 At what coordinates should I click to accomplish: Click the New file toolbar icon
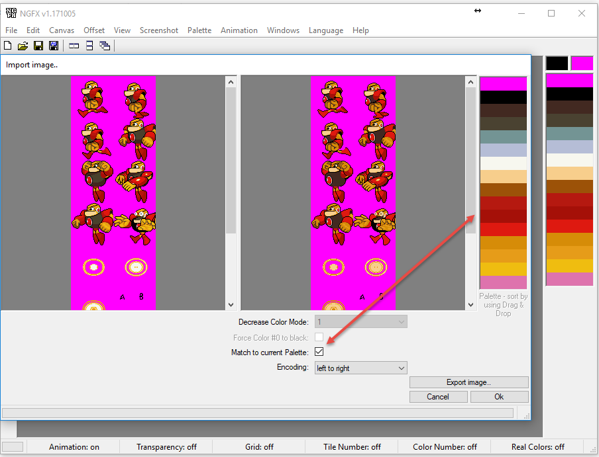coord(8,46)
